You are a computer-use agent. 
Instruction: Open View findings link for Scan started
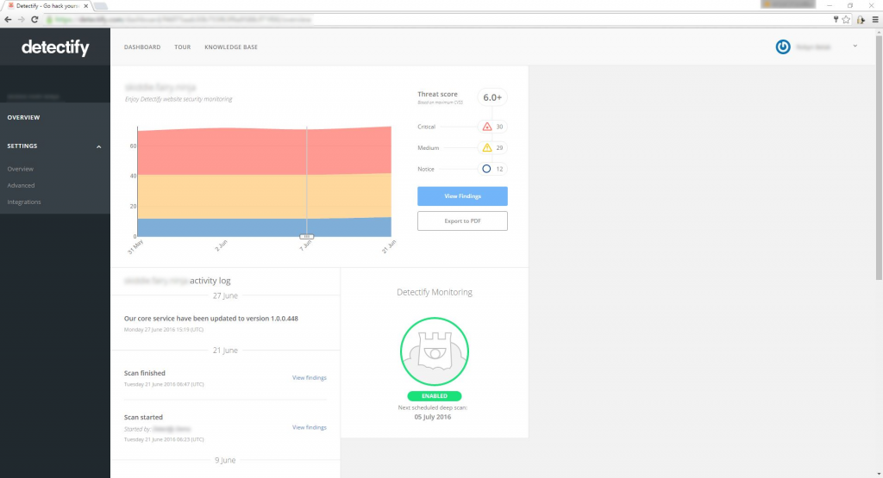click(310, 427)
